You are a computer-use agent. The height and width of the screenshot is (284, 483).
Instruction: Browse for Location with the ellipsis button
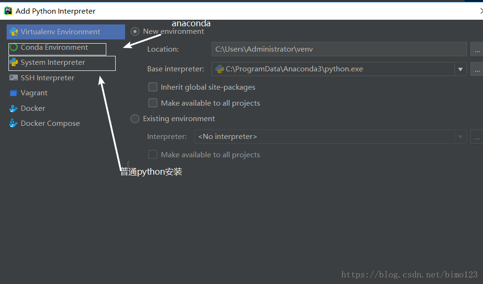click(477, 49)
